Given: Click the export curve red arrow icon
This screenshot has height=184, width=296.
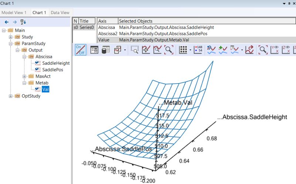Looking at the screenshot, I should pyautogui.click(x=249, y=50).
